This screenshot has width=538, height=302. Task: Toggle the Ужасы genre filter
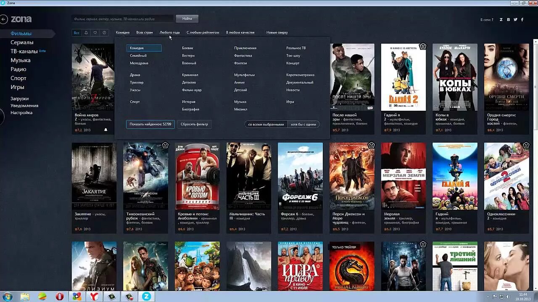[135, 90]
